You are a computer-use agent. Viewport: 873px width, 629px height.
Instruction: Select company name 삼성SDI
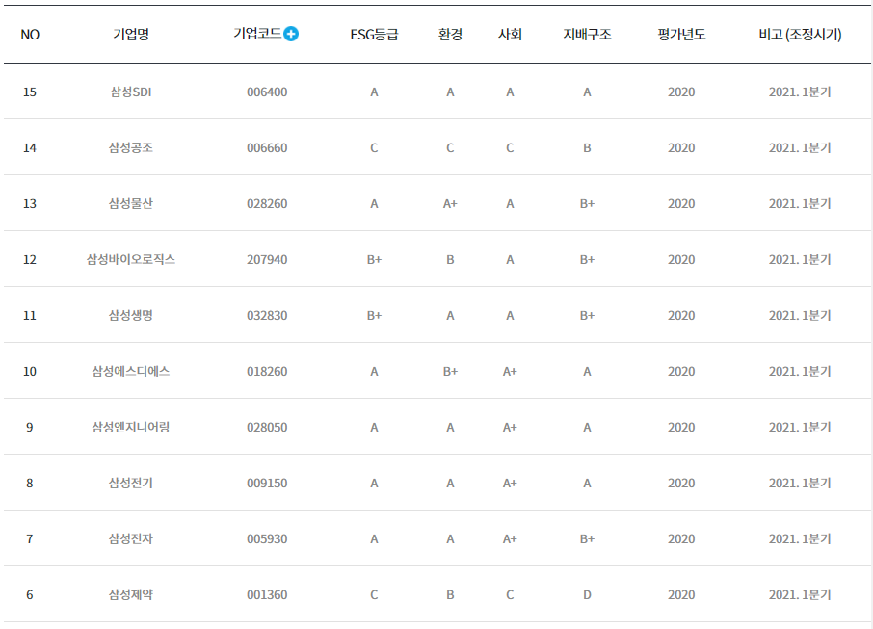tap(131, 92)
